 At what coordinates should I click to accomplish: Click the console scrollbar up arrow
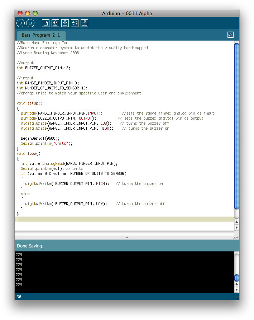tap(236, 284)
